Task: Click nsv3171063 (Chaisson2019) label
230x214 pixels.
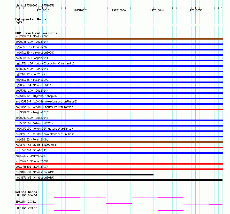Action: 35,178
